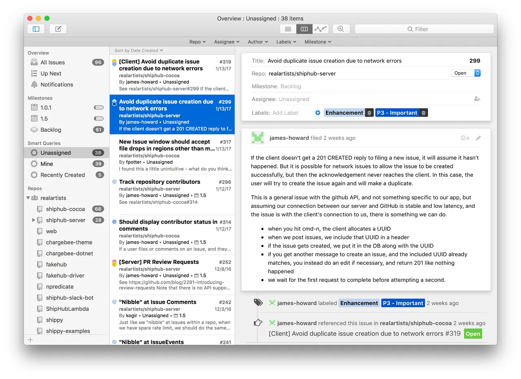Open Notifications with the bell icon
This screenshot has height=379, width=521.
coord(67,85)
